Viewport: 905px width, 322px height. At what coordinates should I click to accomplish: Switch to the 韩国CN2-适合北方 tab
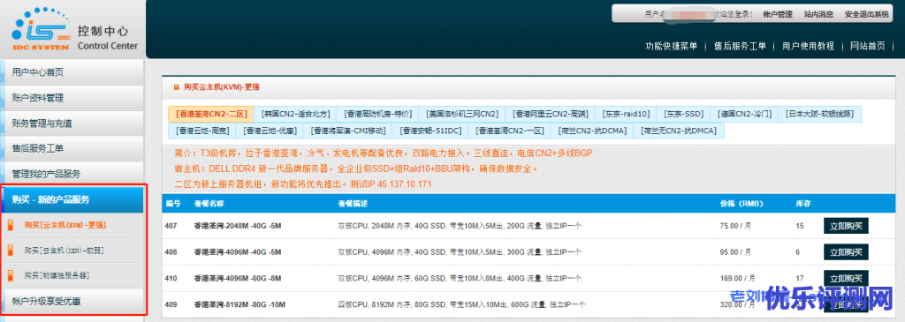point(295,114)
